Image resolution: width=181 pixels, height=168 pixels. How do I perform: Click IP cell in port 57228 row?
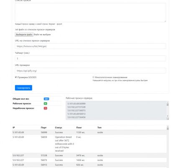[x=18, y=155]
